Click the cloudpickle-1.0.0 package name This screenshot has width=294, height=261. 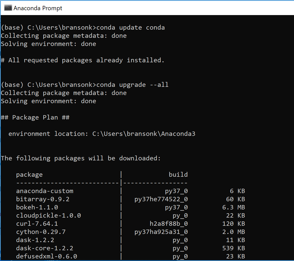click(x=48, y=216)
